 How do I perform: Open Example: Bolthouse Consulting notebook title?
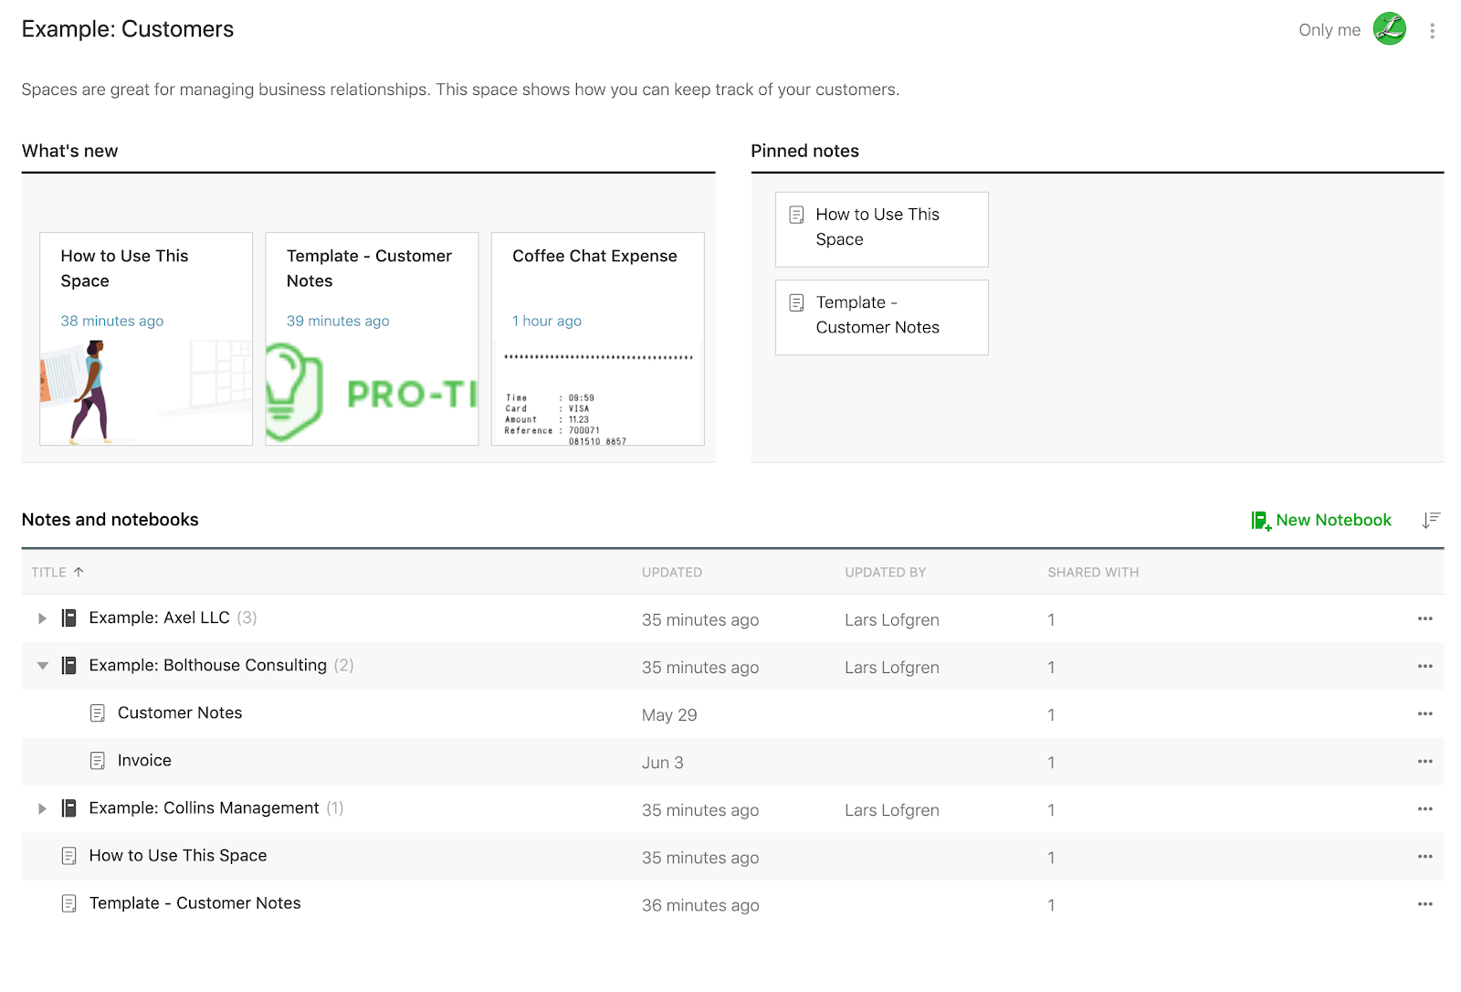point(207,665)
